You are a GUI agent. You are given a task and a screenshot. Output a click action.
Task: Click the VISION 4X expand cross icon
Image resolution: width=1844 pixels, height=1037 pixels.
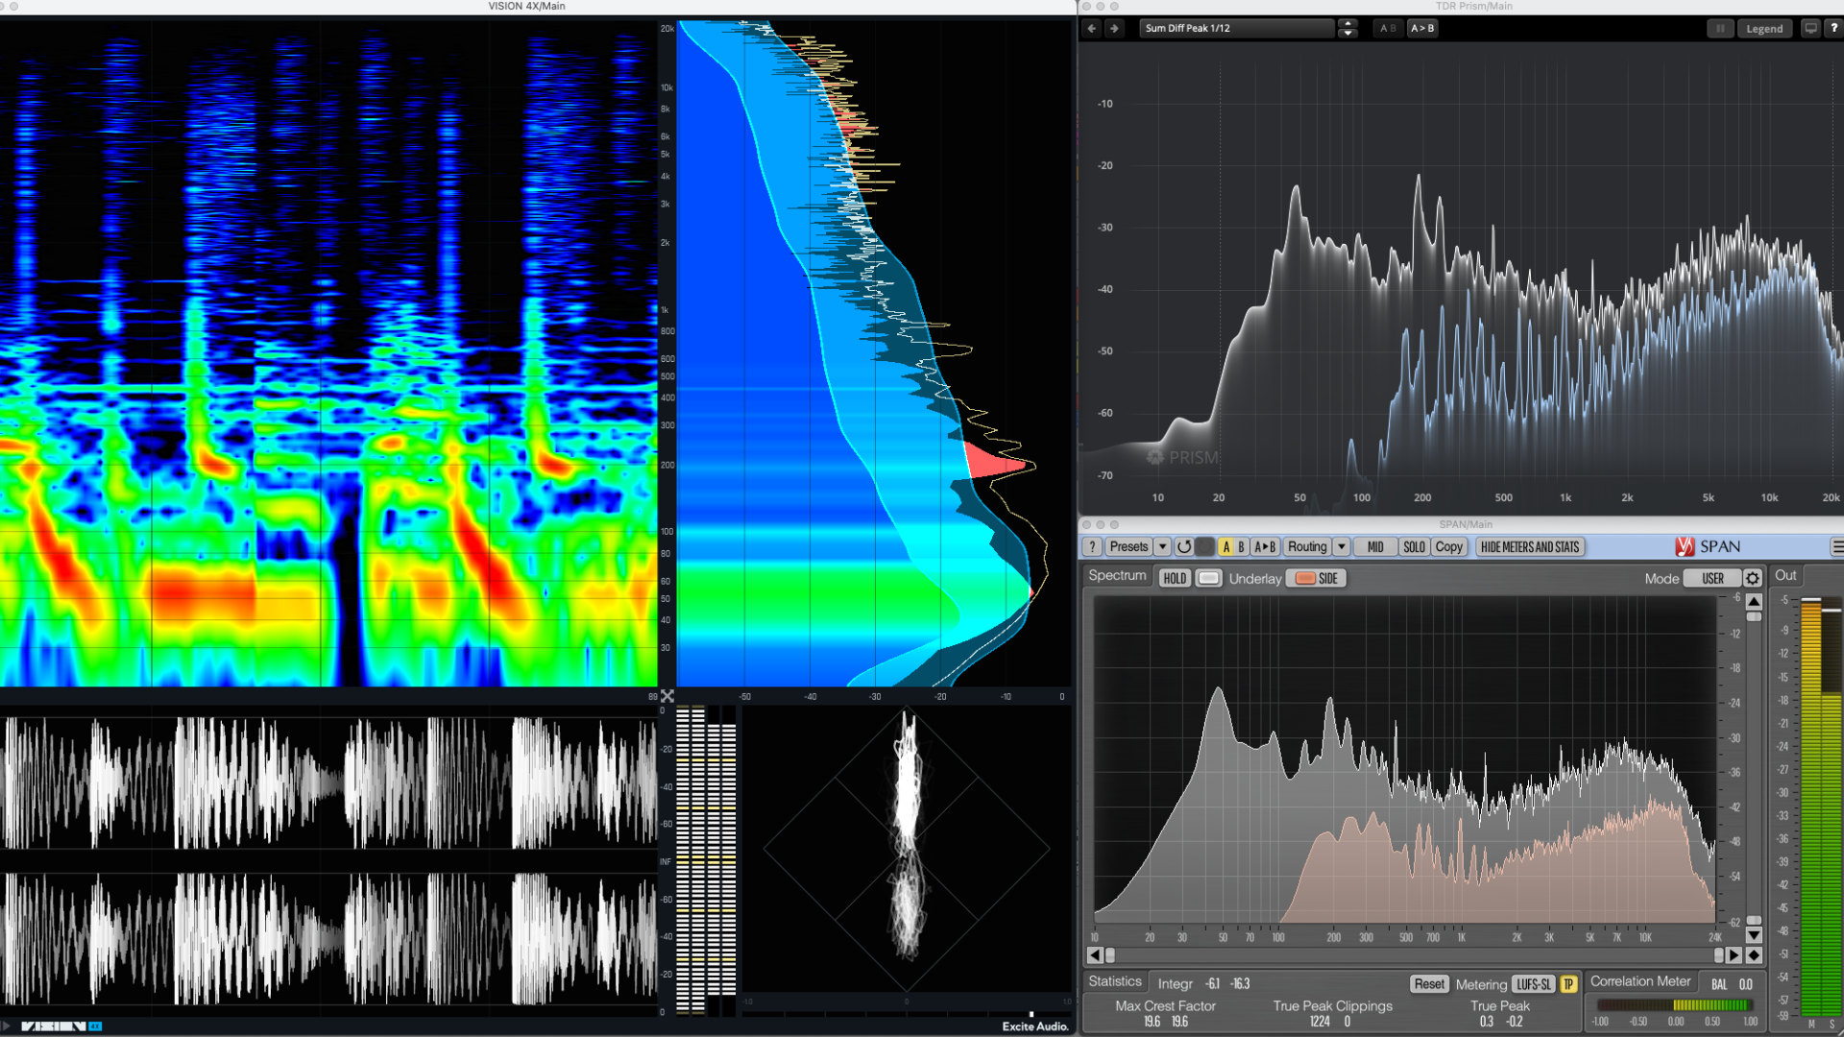pyautogui.click(x=667, y=696)
